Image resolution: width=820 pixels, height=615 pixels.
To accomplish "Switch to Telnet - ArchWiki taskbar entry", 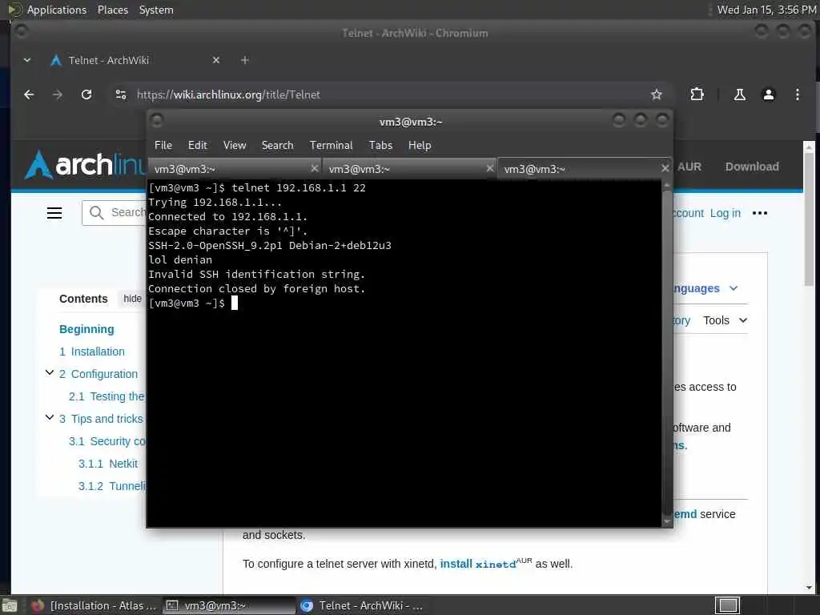I will point(362,605).
